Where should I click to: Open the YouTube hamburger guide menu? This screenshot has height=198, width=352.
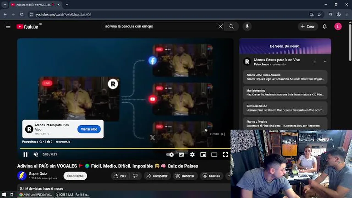[x=8, y=26]
